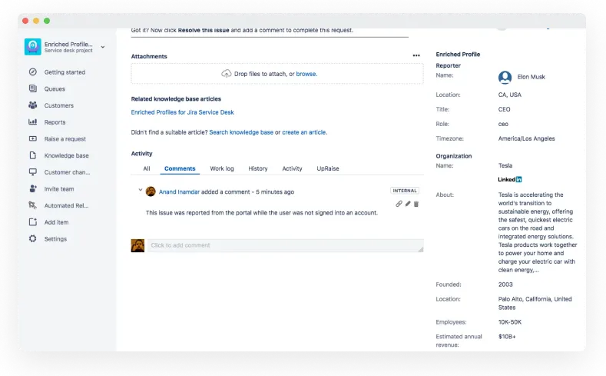The width and height of the screenshot is (606, 376).
Task: Click the Search knowledge base link
Action: point(240,132)
